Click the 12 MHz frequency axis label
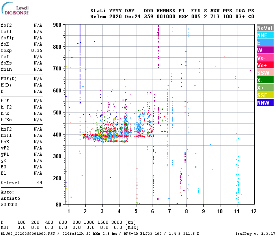The height and width of the screenshot is (236, 276). click(x=254, y=211)
